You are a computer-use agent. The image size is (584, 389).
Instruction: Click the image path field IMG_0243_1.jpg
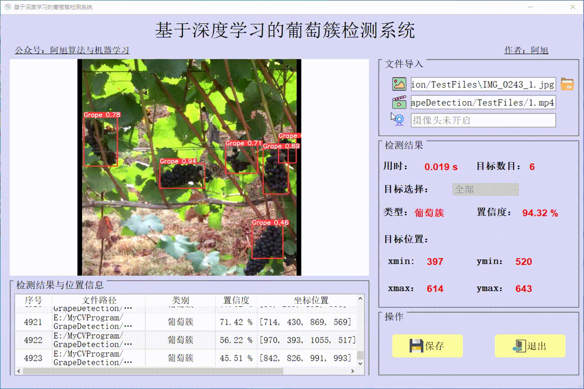click(x=483, y=84)
